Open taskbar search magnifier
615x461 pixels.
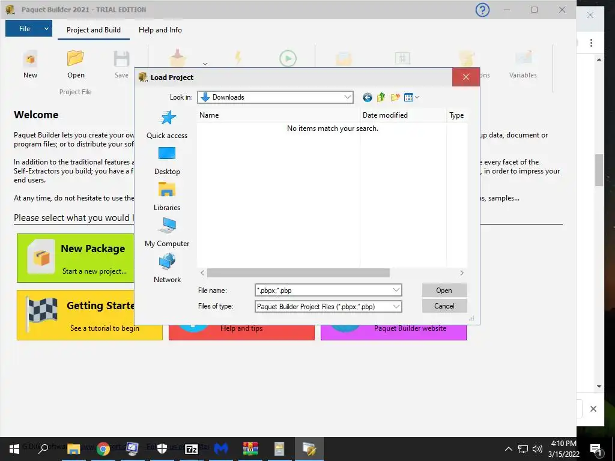tap(43, 449)
